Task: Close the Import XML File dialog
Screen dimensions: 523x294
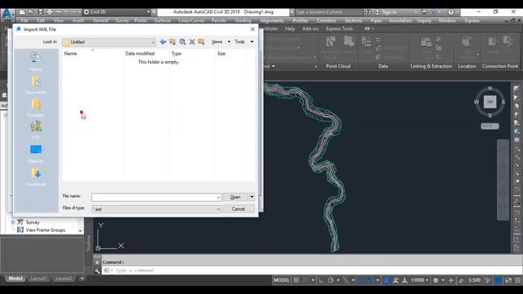Action: pos(253,29)
